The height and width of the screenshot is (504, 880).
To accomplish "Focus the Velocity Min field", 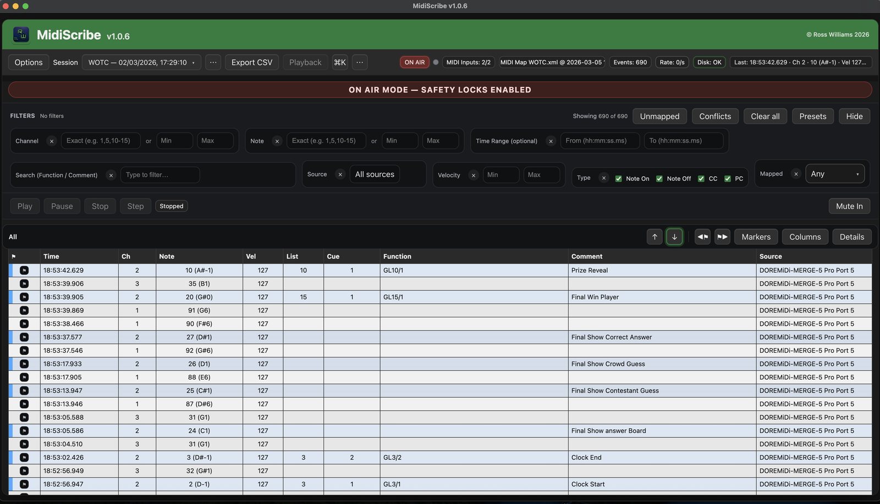I will point(501,175).
